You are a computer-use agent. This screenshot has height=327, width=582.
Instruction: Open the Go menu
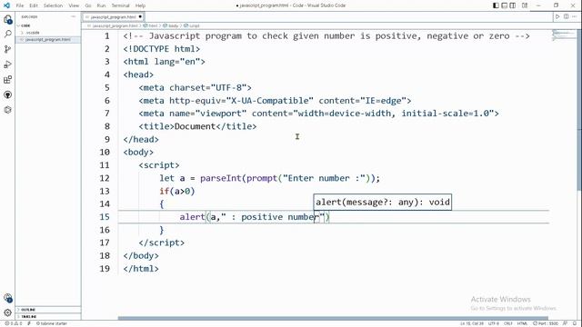click(88, 5)
